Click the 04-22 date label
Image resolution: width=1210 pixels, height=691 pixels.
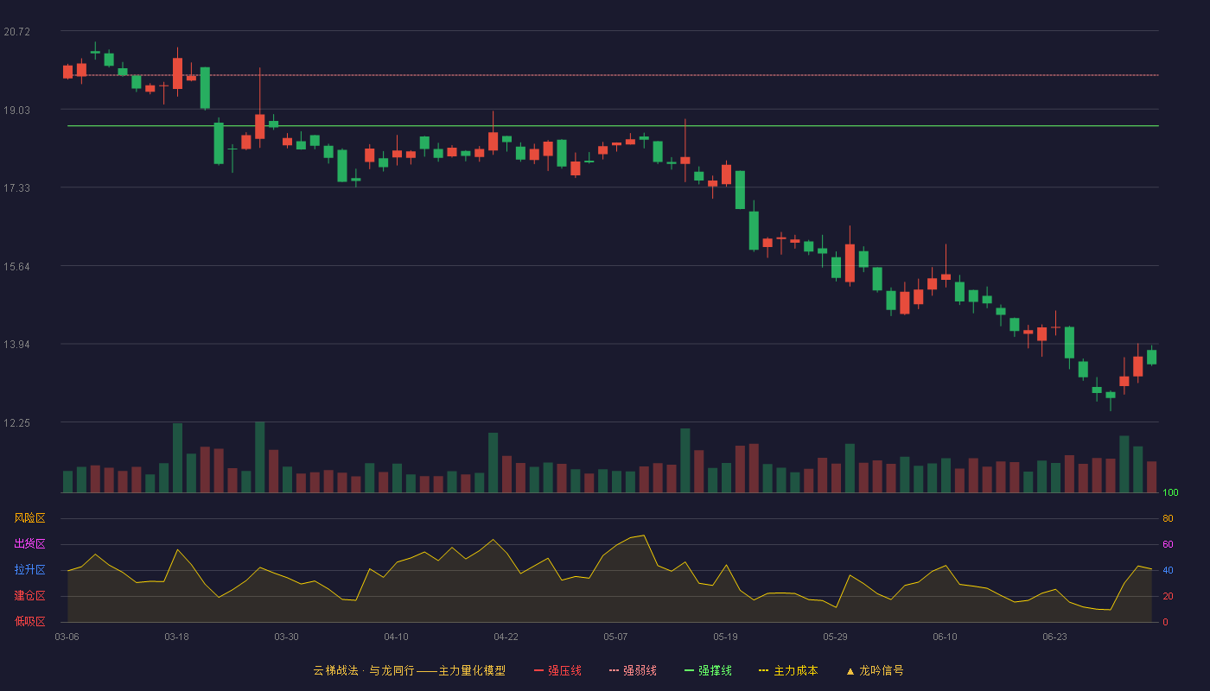pyautogui.click(x=506, y=637)
